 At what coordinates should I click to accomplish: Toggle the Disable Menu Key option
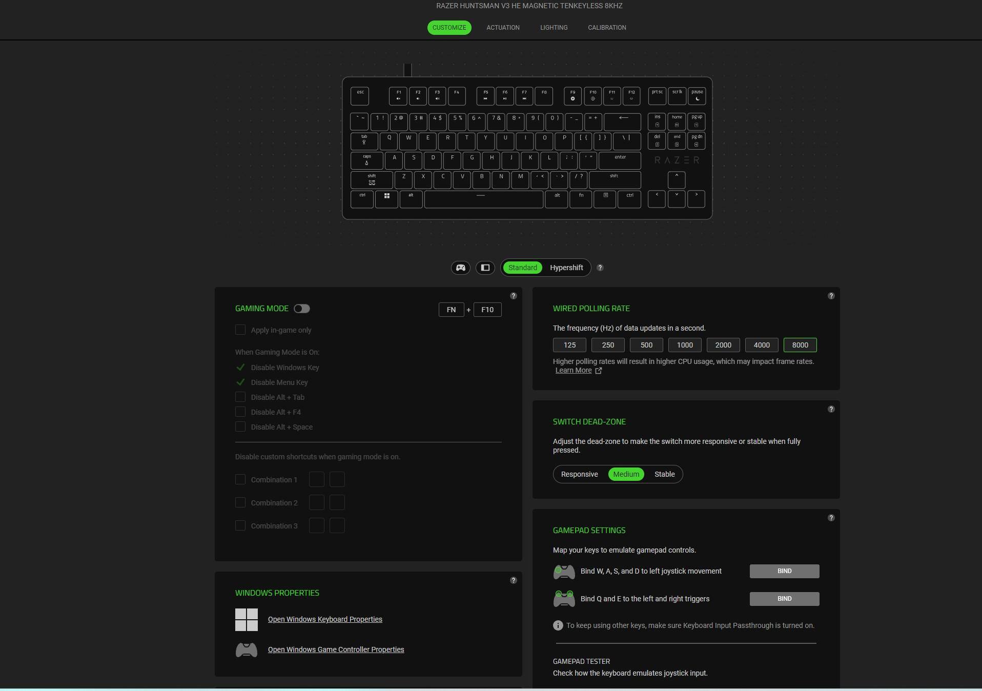pos(240,382)
